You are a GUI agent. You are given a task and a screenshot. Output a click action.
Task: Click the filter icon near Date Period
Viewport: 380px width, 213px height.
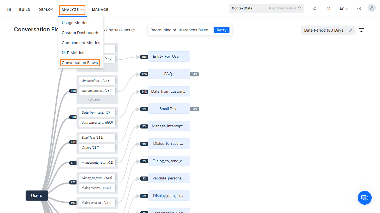[x=361, y=30]
